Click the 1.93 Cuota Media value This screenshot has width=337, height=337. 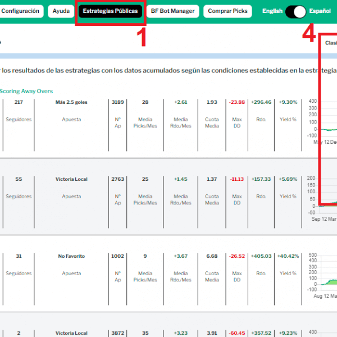pos(212,102)
